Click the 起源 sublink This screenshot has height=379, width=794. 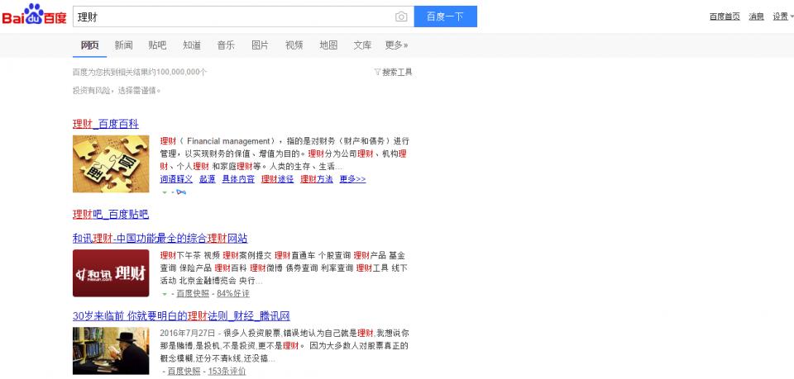207,179
